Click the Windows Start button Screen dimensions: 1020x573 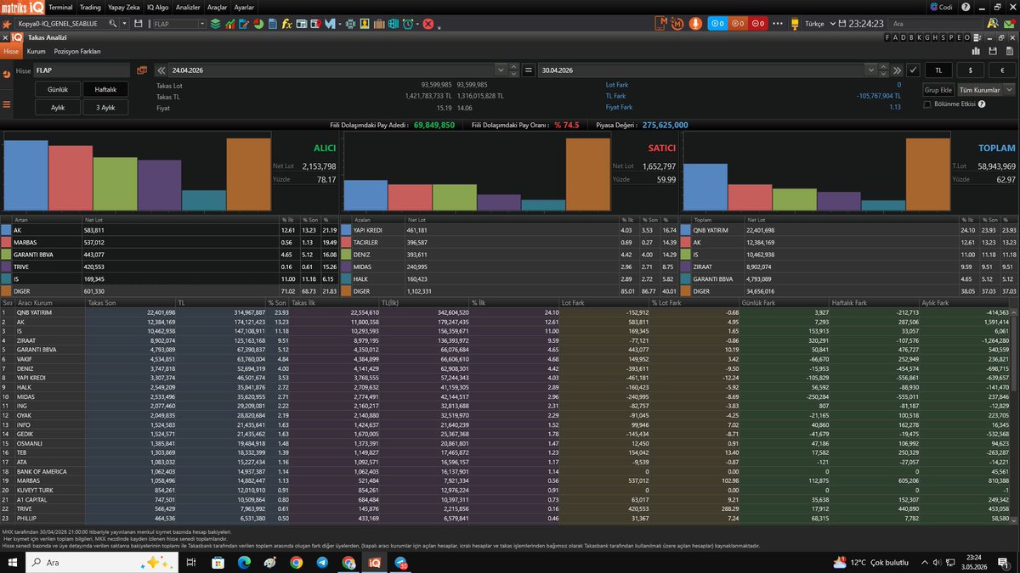click(14, 562)
